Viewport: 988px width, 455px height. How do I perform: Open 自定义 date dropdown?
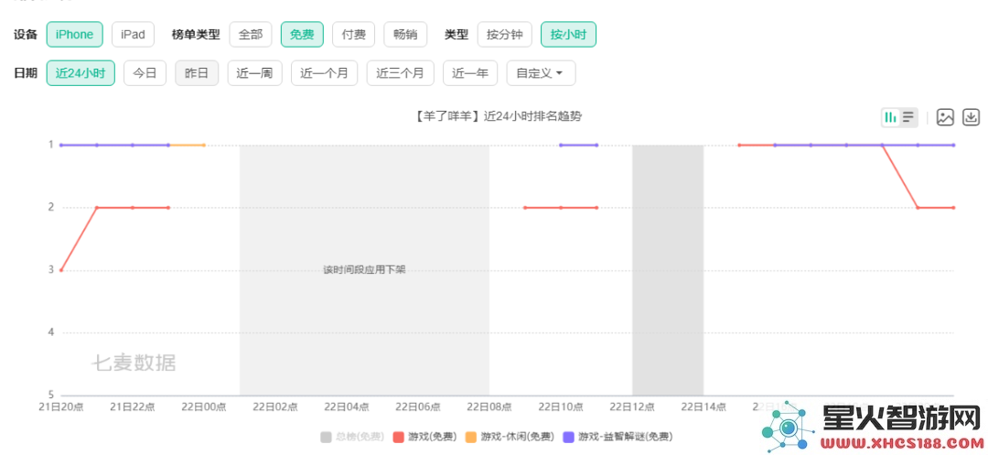click(x=541, y=73)
